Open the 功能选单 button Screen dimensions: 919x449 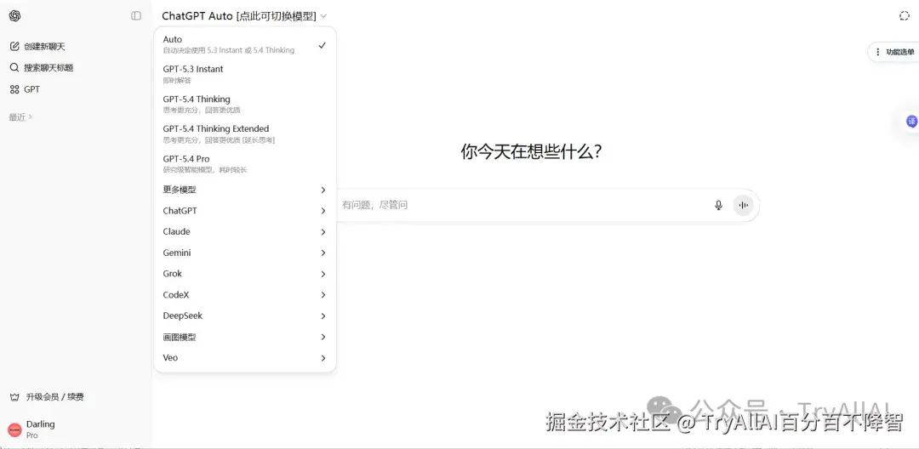[x=893, y=52]
